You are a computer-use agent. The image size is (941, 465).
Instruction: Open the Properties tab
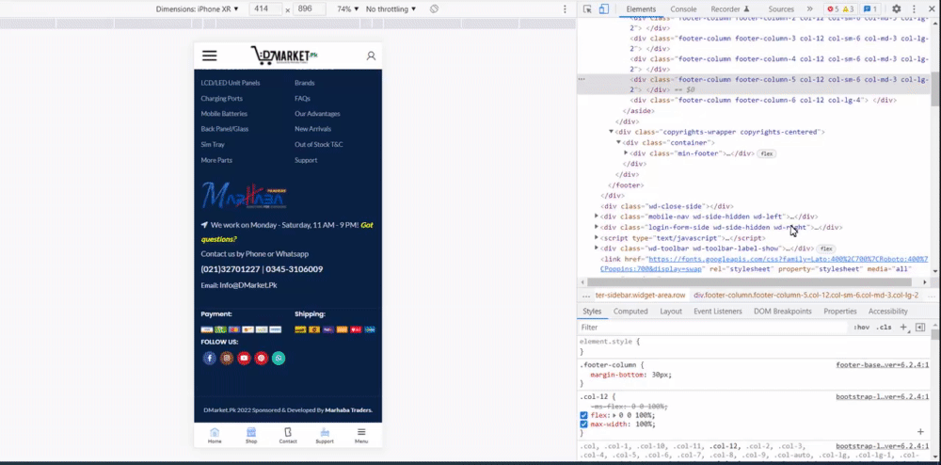coord(840,312)
